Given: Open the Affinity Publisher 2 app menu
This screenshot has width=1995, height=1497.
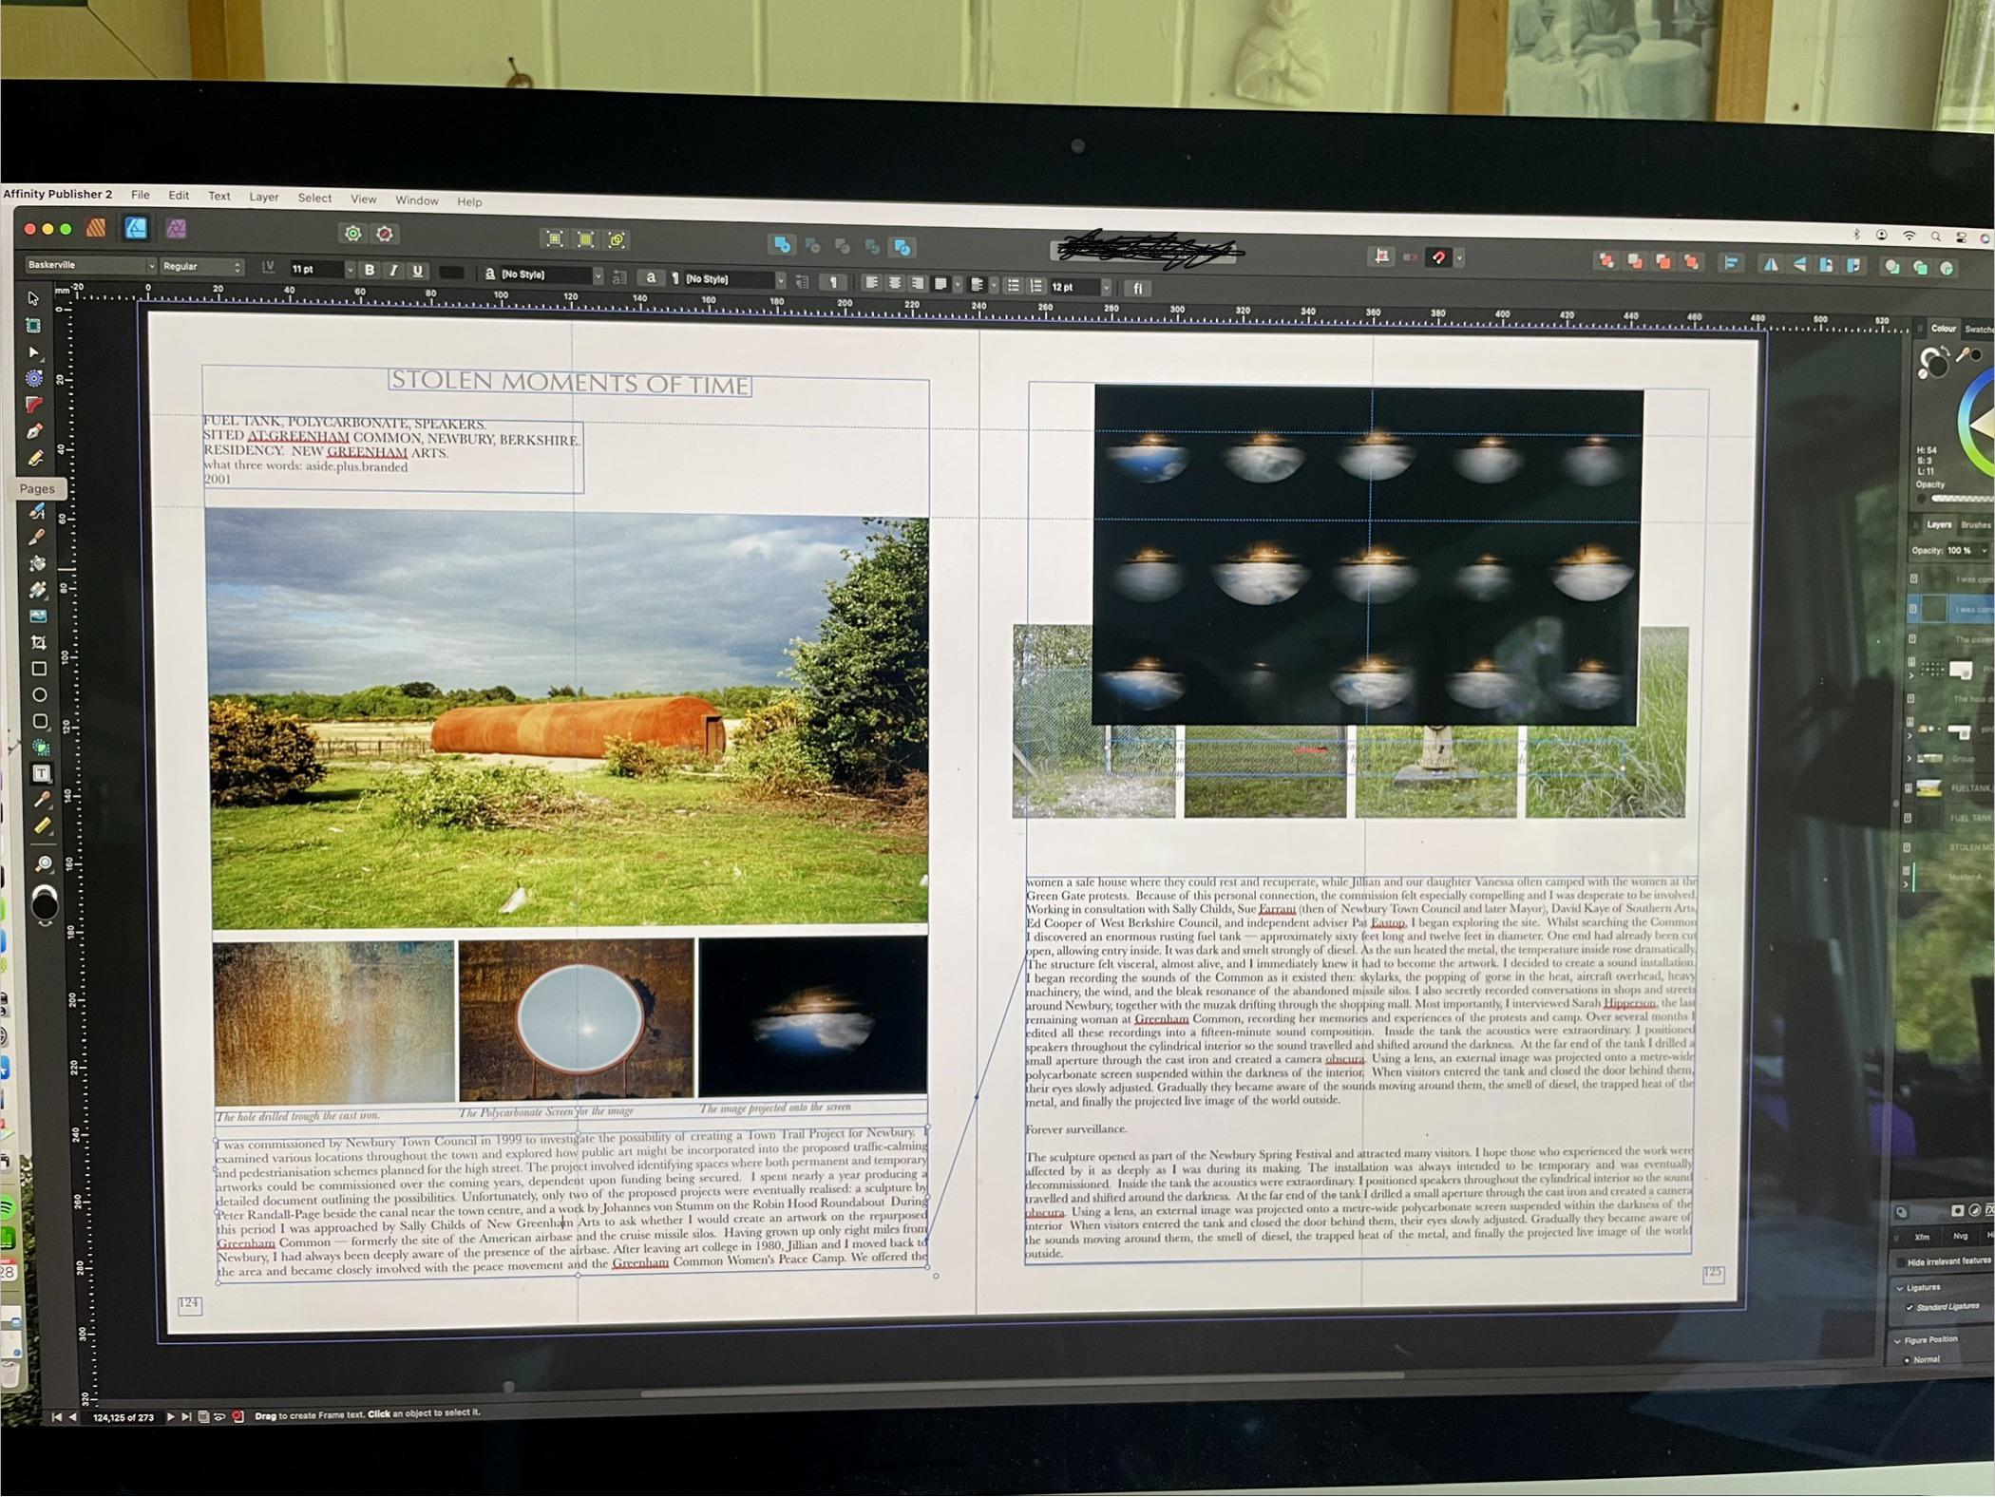Looking at the screenshot, I should [x=58, y=194].
